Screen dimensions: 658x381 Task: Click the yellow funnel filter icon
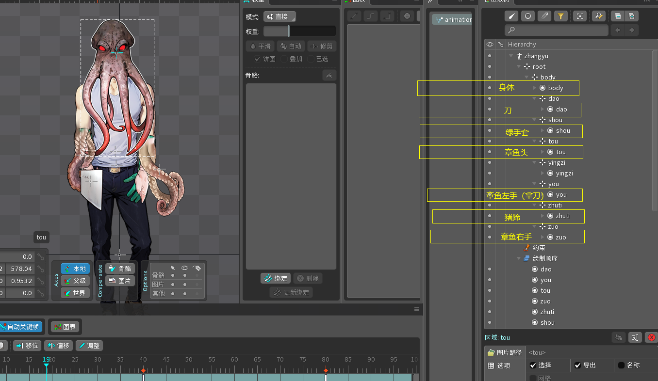pos(560,16)
